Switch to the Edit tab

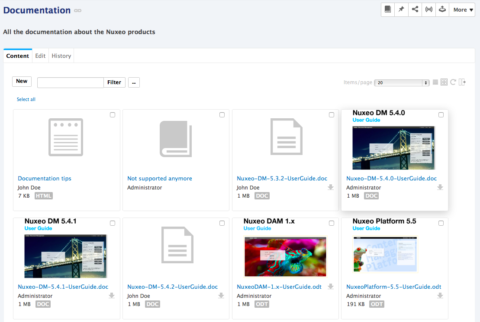tap(40, 56)
